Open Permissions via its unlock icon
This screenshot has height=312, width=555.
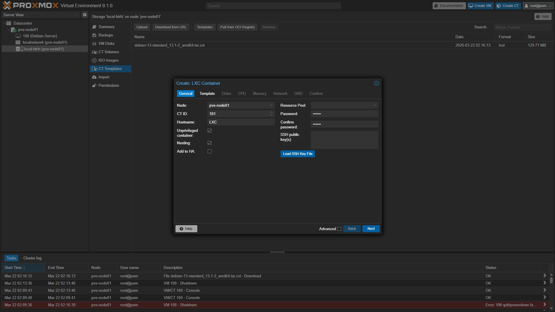[94, 86]
